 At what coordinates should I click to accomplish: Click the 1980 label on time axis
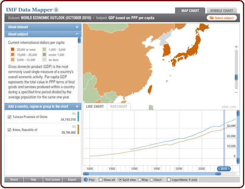pos(89,169)
